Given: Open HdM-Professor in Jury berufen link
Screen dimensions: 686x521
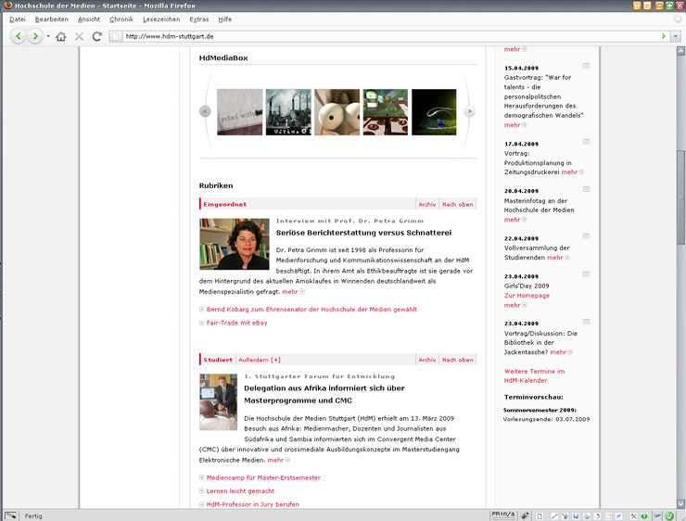Looking at the screenshot, I should pyautogui.click(x=252, y=504).
